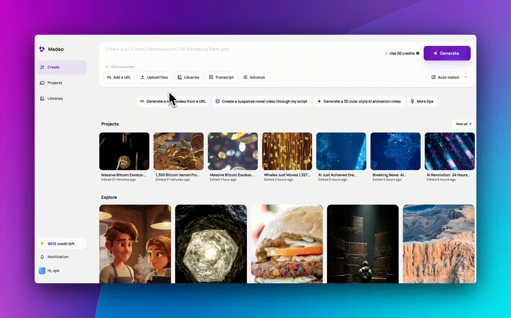Select Generate a 3D cute-style AI animation suggestion
511x318 pixels.
click(359, 101)
